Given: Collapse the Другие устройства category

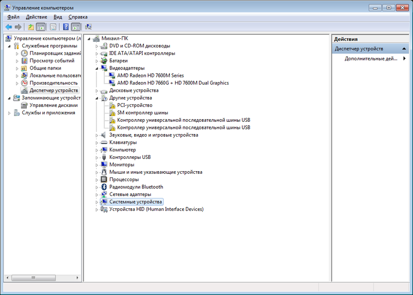Looking at the screenshot, I should click(x=97, y=98).
